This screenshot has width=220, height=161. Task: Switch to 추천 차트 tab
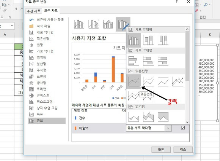pos(33,11)
